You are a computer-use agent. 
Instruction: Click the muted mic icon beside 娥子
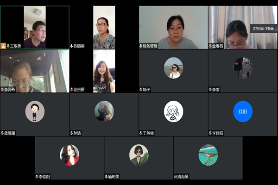[x=141, y=90]
